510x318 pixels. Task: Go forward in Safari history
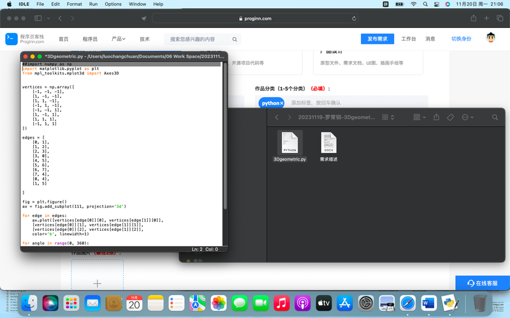[x=72, y=18]
